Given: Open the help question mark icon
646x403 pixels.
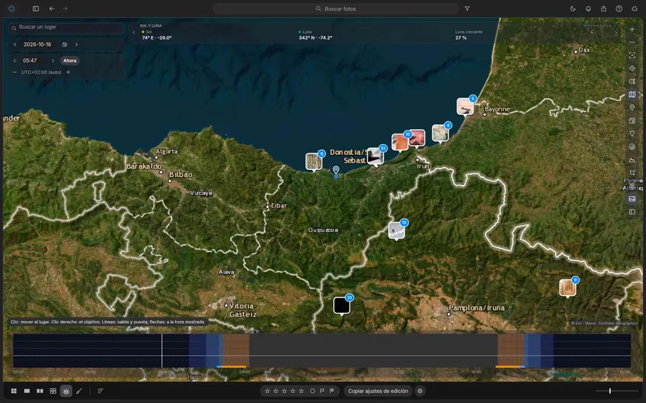Looking at the screenshot, I should 619,9.
